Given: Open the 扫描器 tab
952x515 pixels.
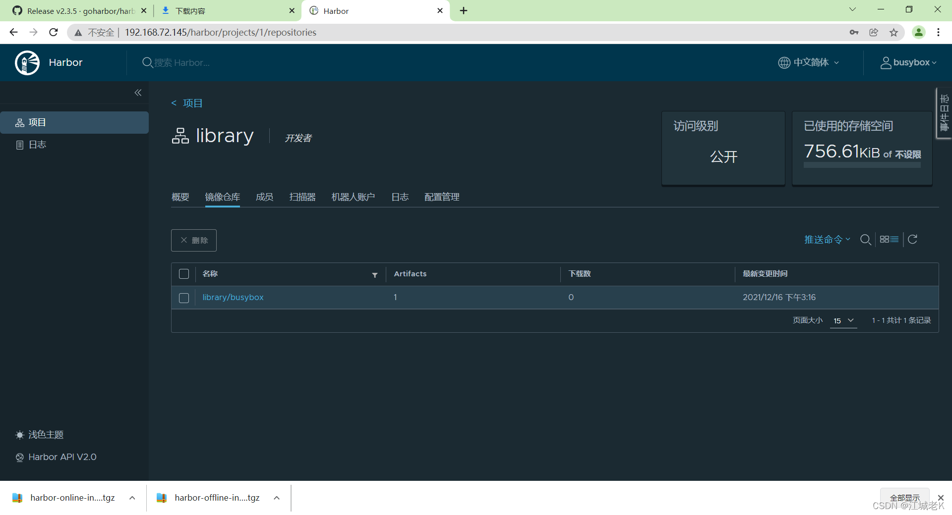Looking at the screenshot, I should pos(302,197).
